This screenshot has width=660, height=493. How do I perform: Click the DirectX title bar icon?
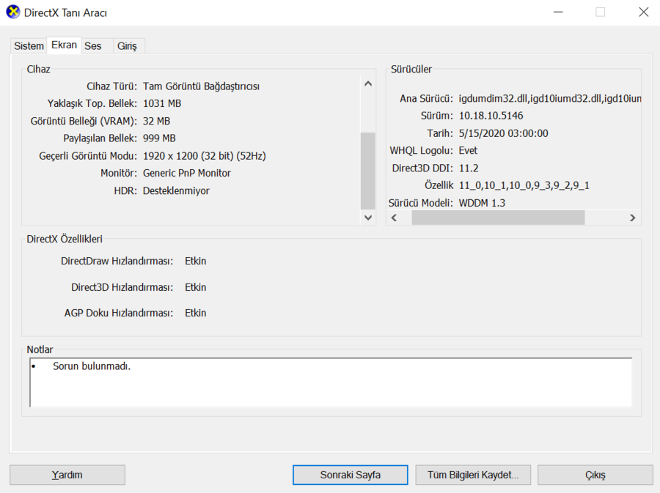[12, 12]
